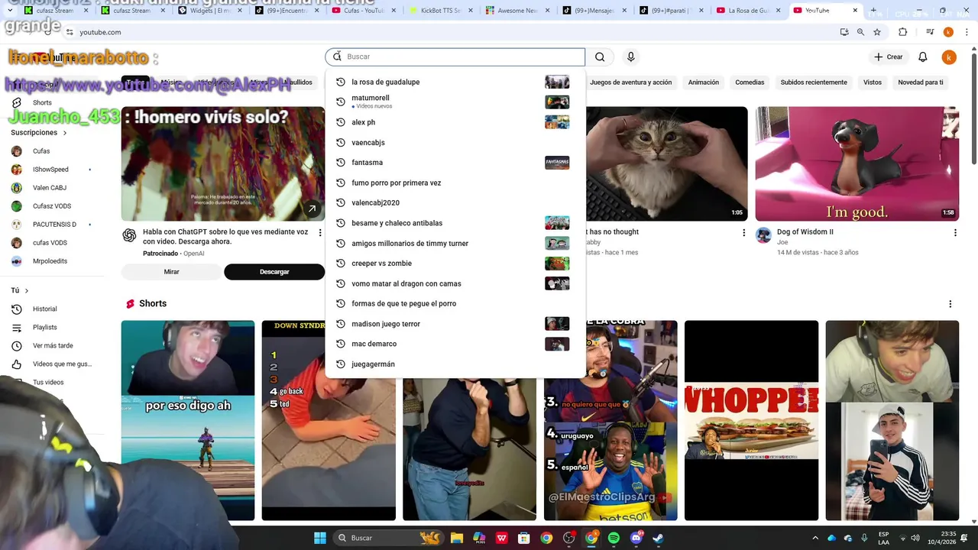Open Playlists in the sidebar
This screenshot has width=978, height=550.
[x=44, y=327]
